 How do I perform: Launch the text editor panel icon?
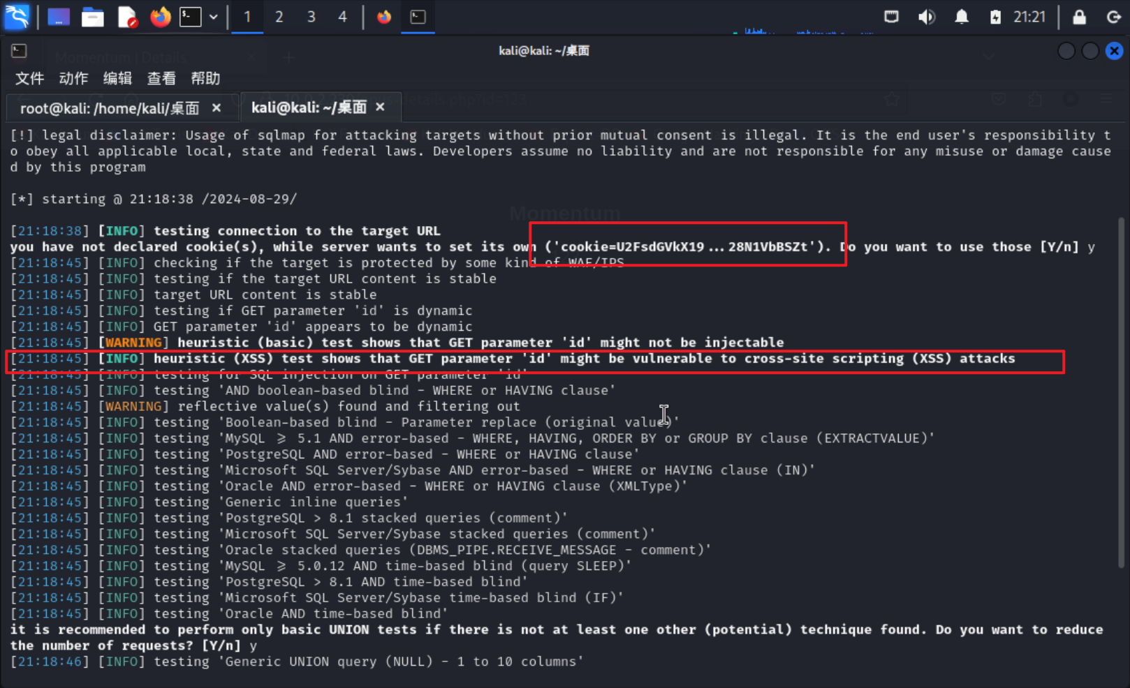point(127,17)
